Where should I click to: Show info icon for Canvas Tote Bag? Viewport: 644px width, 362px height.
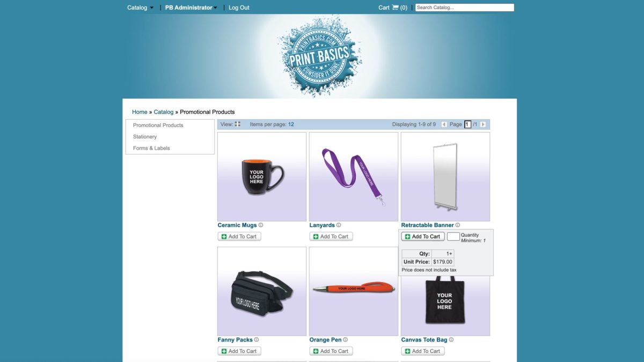(451, 339)
